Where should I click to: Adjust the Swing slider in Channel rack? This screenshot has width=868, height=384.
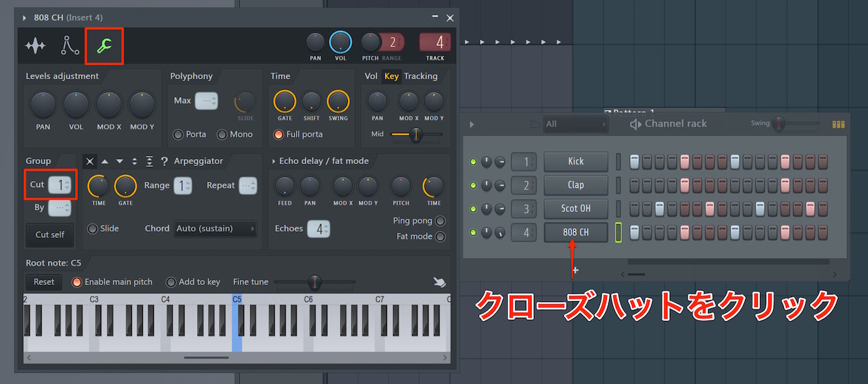[x=796, y=124]
